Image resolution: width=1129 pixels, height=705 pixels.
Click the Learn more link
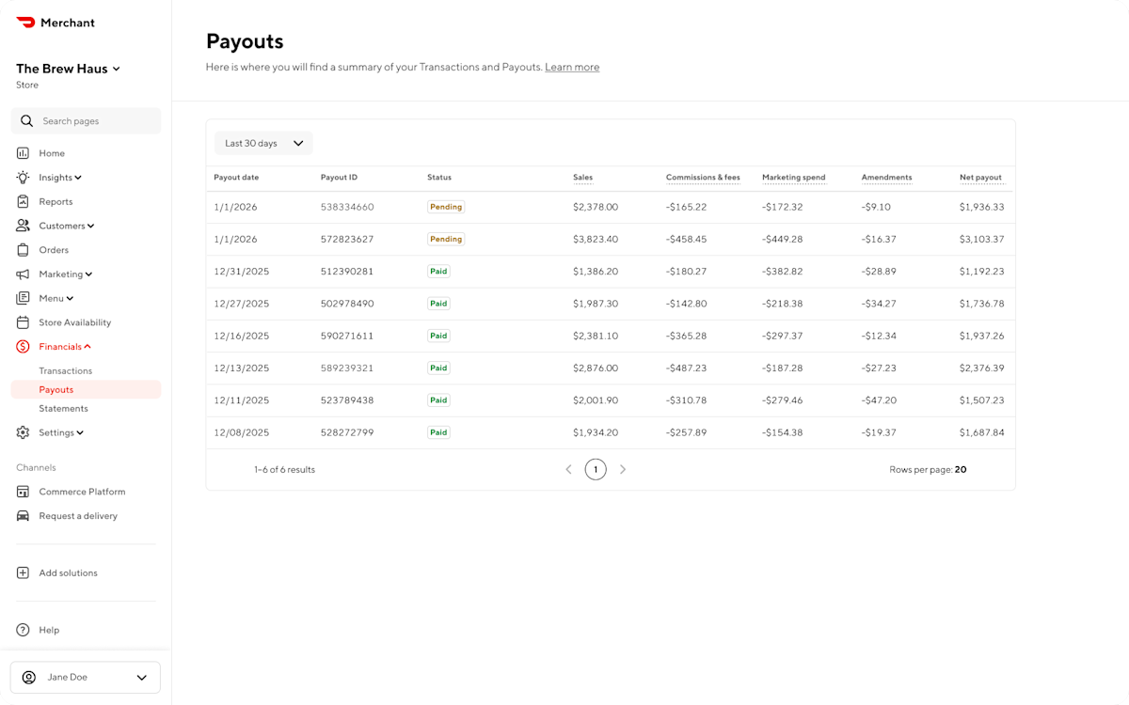click(x=572, y=67)
